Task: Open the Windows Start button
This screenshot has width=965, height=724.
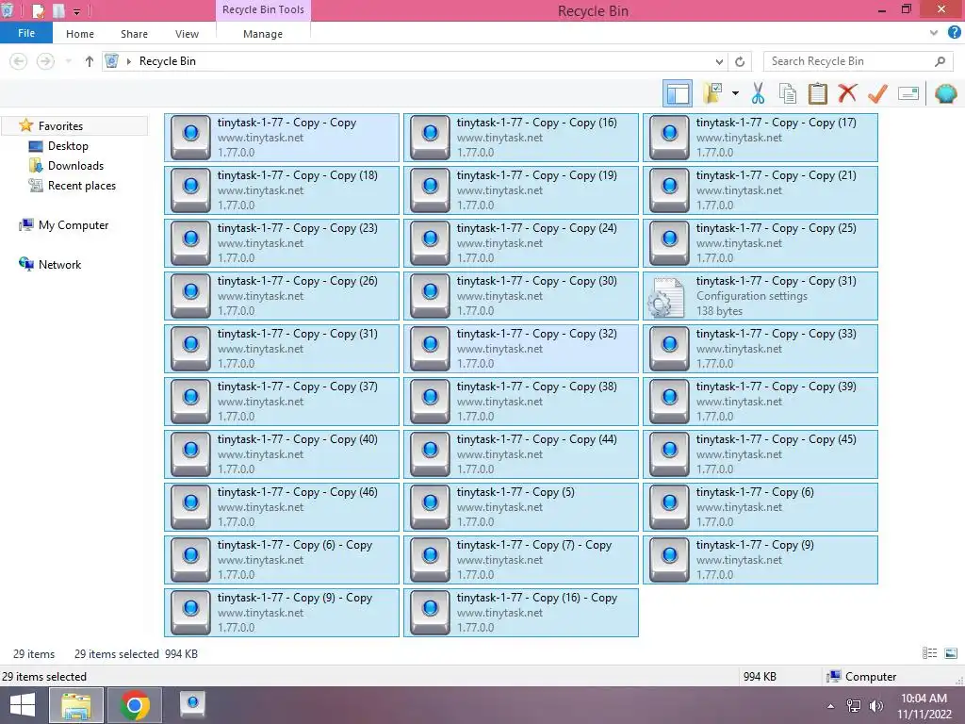Action: (23, 705)
